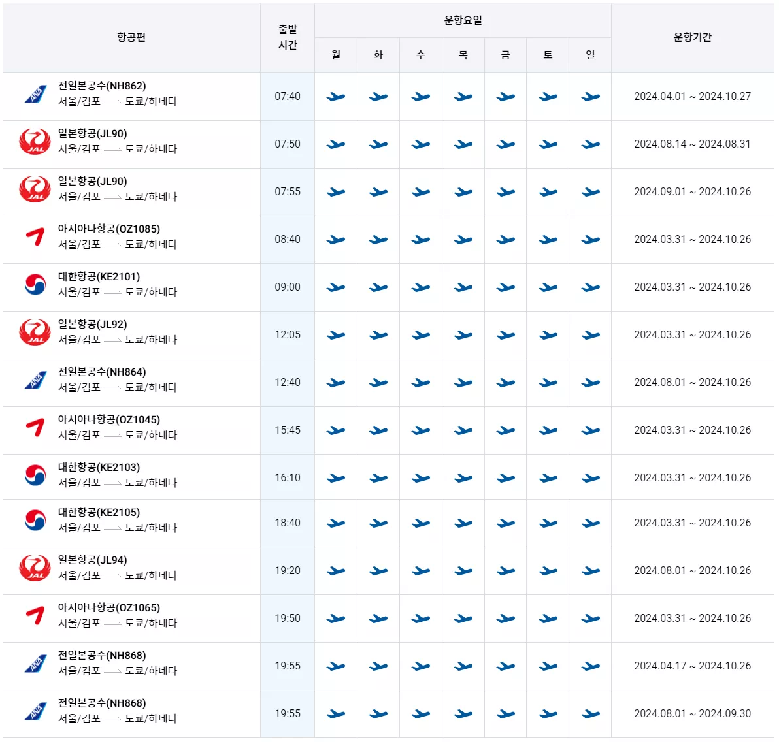Click the period 2024.08.01 ~ 2024.09.30
779x742 pixels.
693,714
